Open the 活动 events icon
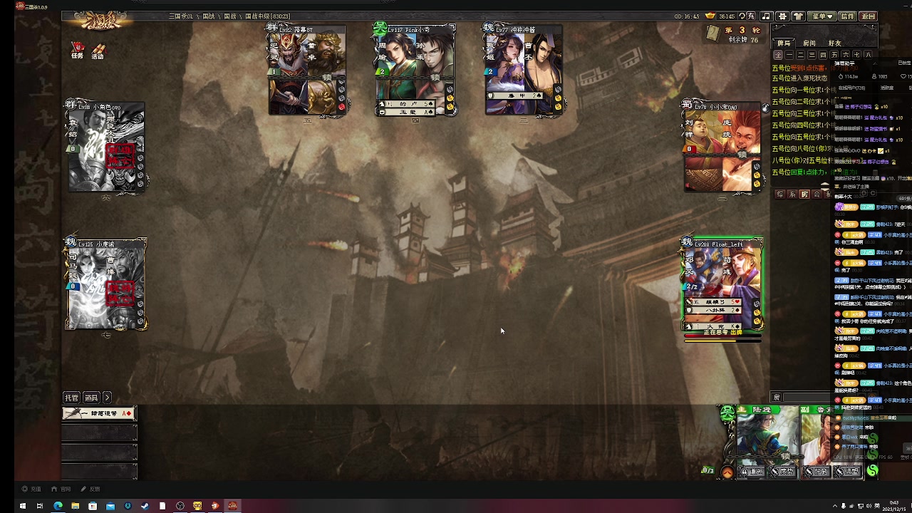Screen dimensions: 912x513 click(98, 51)
